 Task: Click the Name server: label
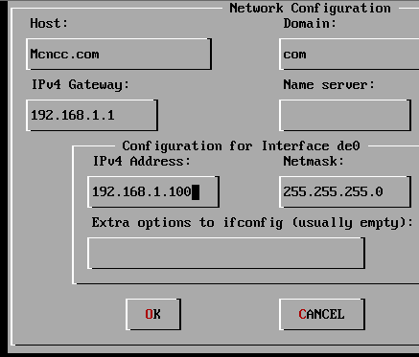click(x=329, y=84)
